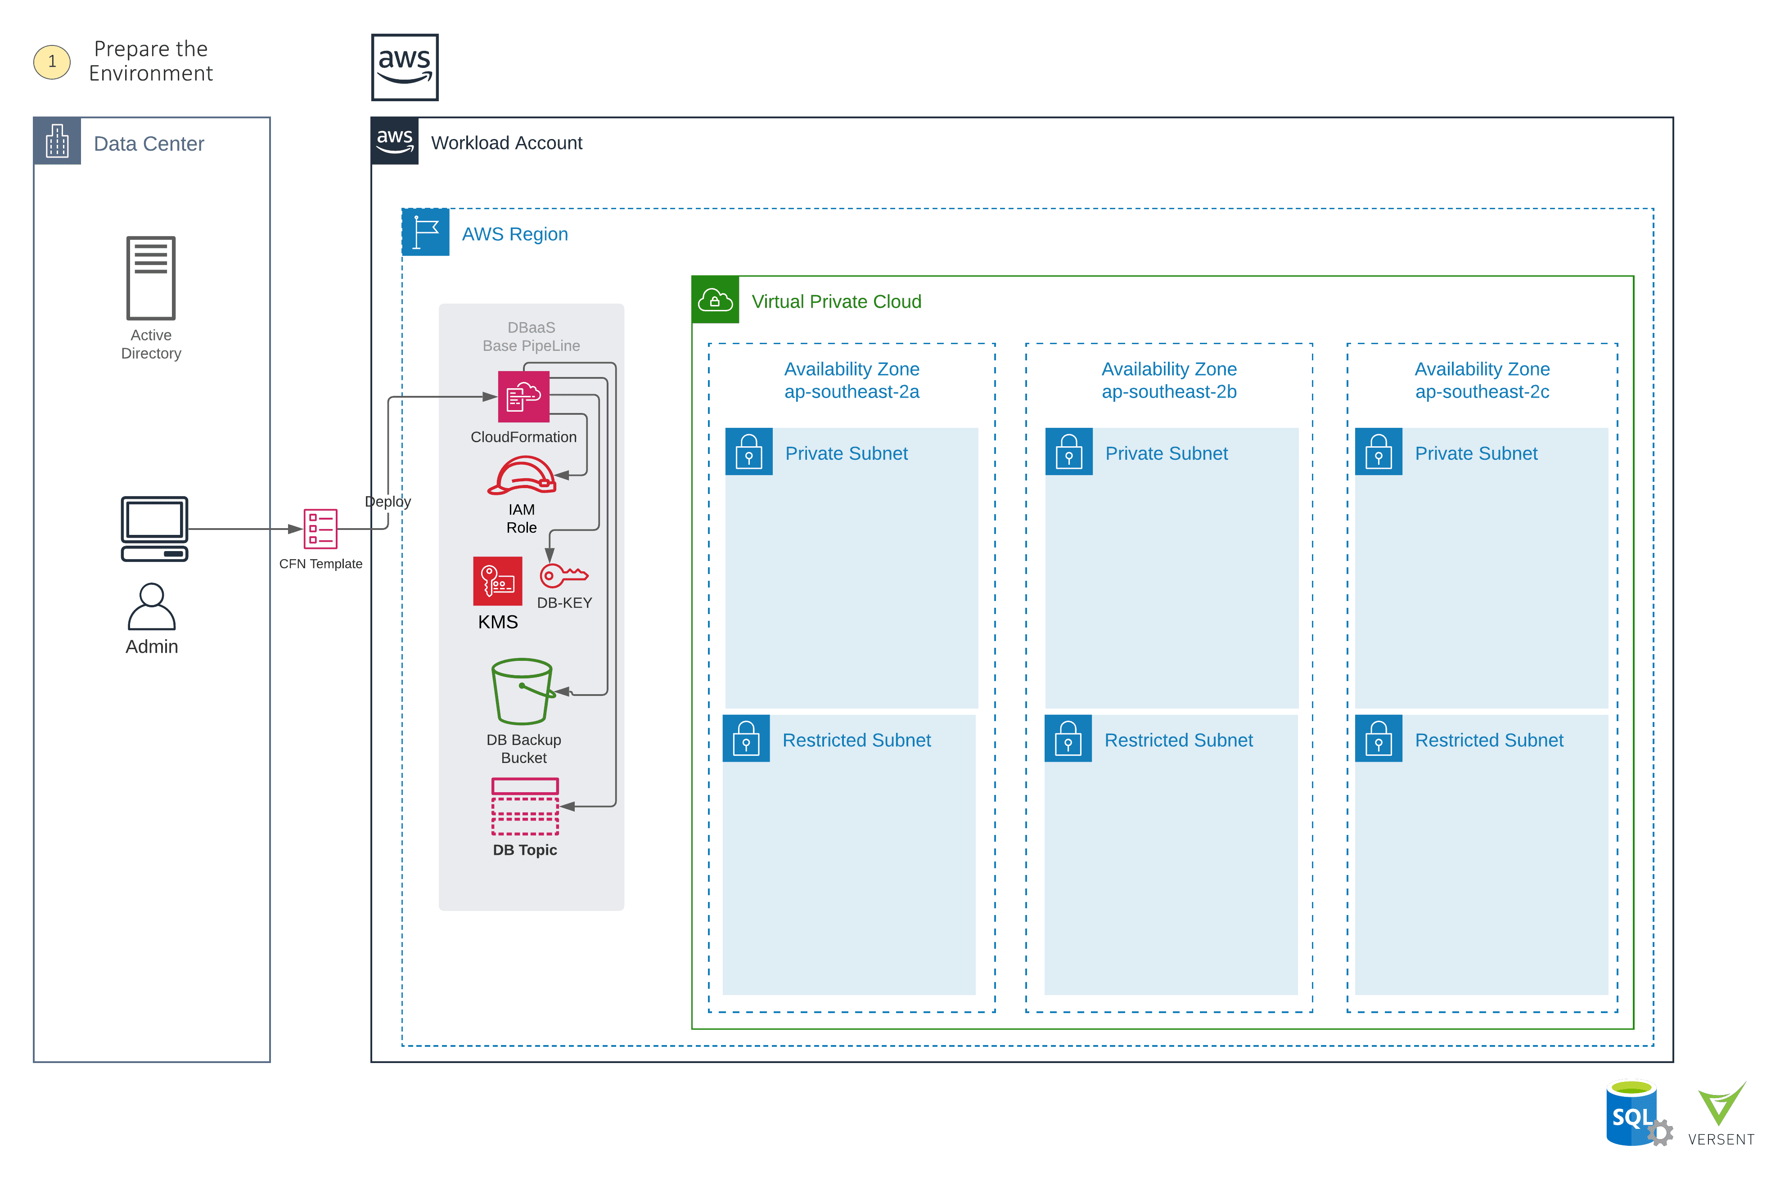Select the 'Data Center' label text
Image resolution: width=1789 pixels, height=1180 pixels.
click(149, 144)
